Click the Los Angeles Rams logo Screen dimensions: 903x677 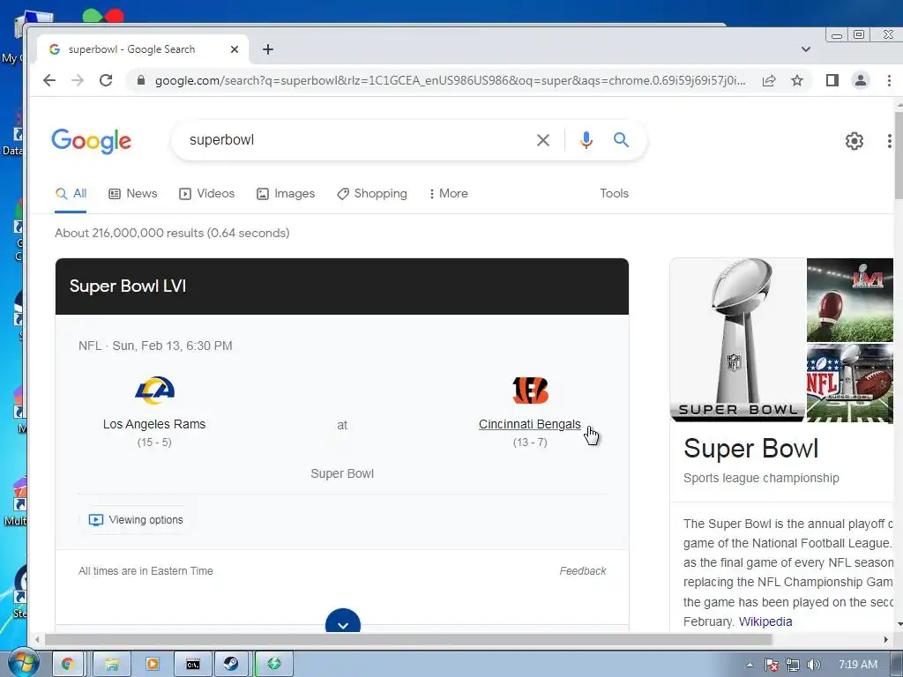pos(154,390)
